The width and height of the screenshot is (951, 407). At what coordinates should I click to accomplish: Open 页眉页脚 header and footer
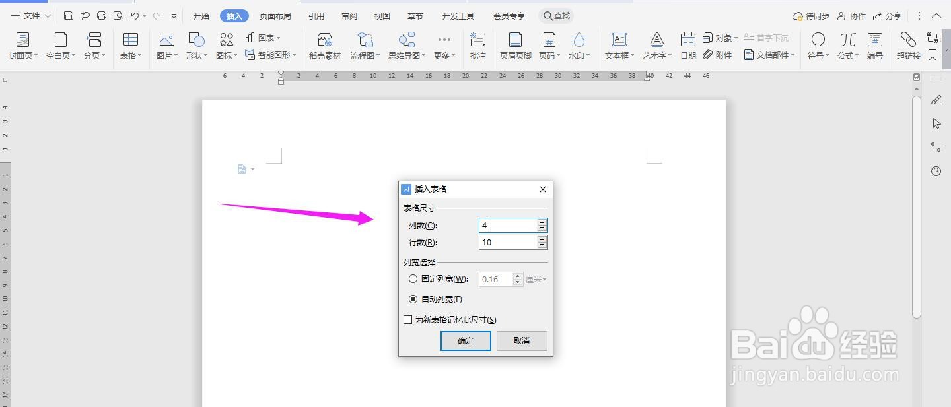coord(515,46)
